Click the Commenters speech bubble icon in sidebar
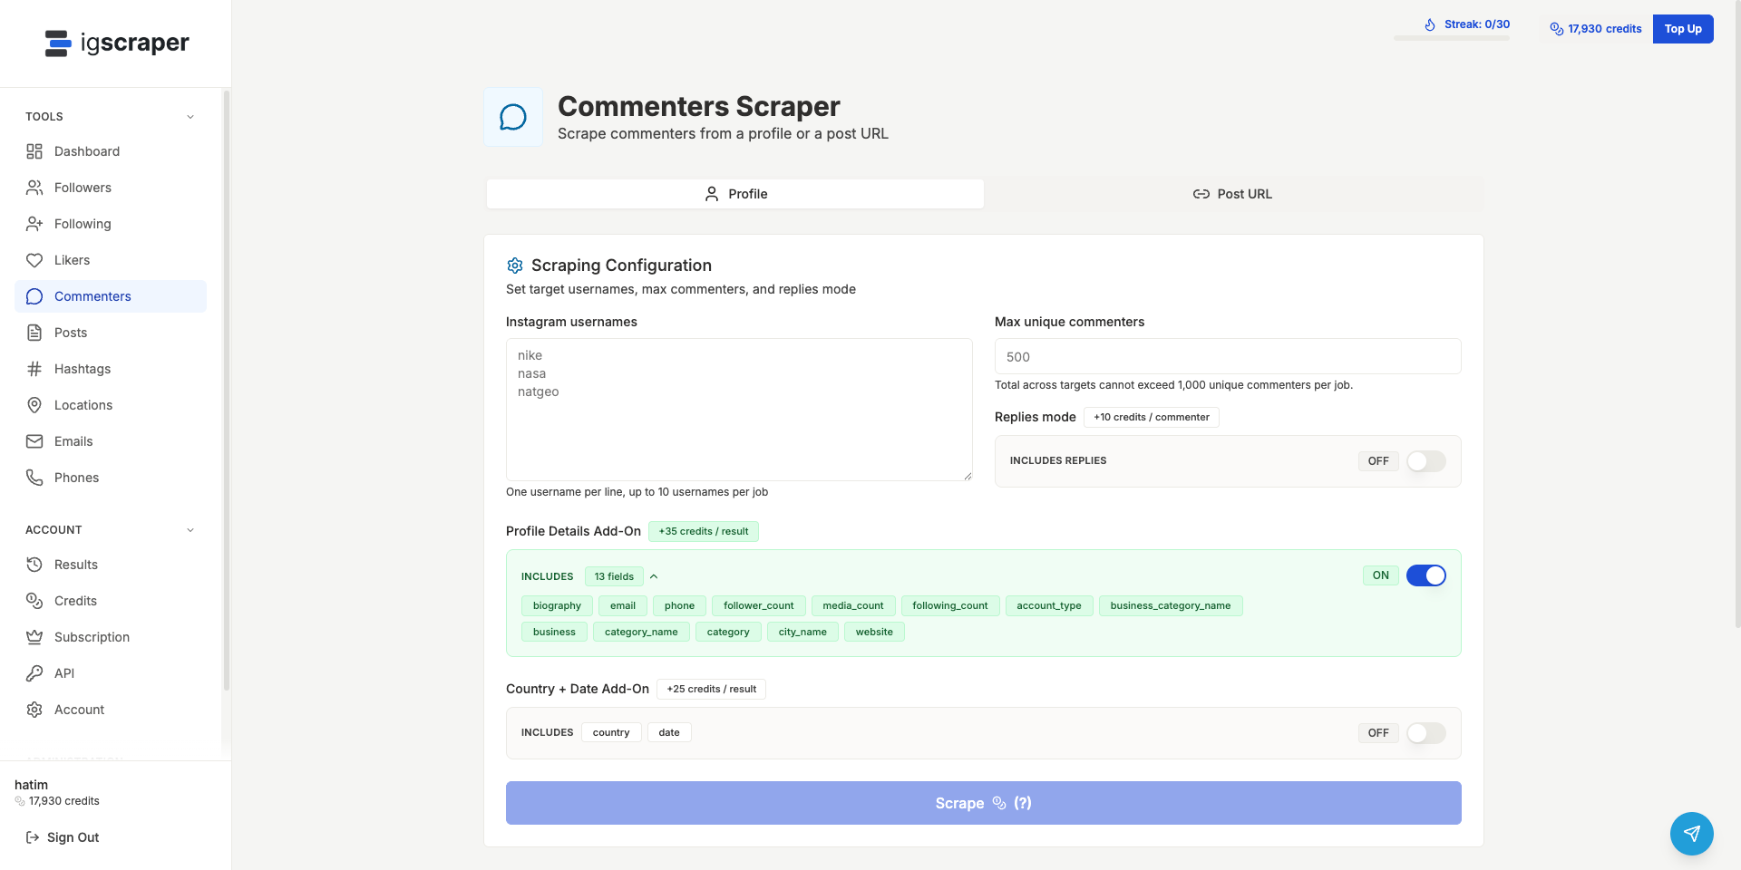The width and height of the screenshot is (1741, 870). [34, 296]
